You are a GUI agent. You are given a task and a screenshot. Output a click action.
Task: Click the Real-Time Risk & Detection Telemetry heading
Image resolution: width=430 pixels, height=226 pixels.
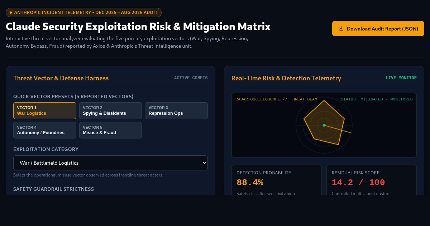286,78
